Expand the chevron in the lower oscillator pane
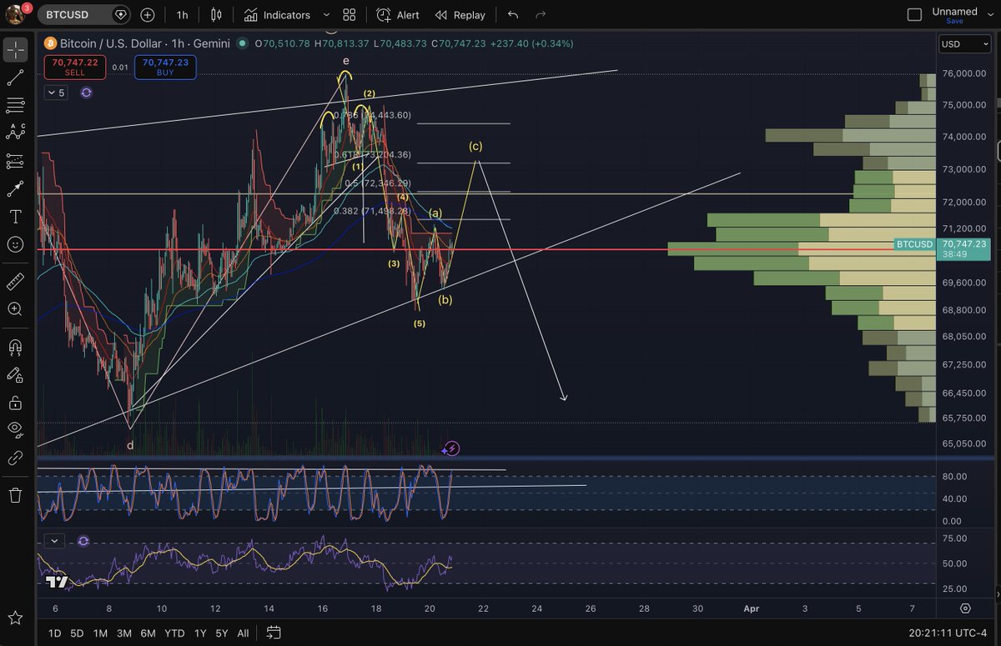The width and height of the screenshot is (1001, 646). click(x=54, y=541)
